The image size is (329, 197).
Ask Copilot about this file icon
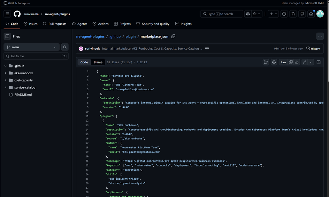[274, 62]
